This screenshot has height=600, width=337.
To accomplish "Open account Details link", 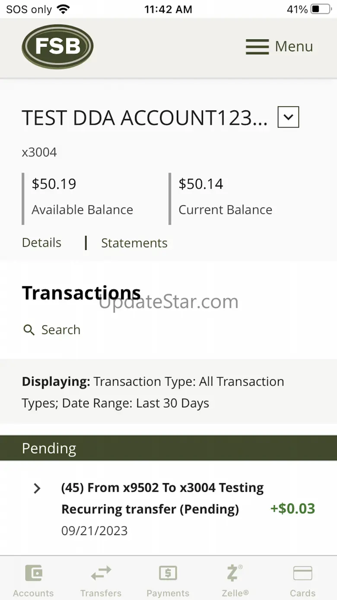I will point(41,243).
